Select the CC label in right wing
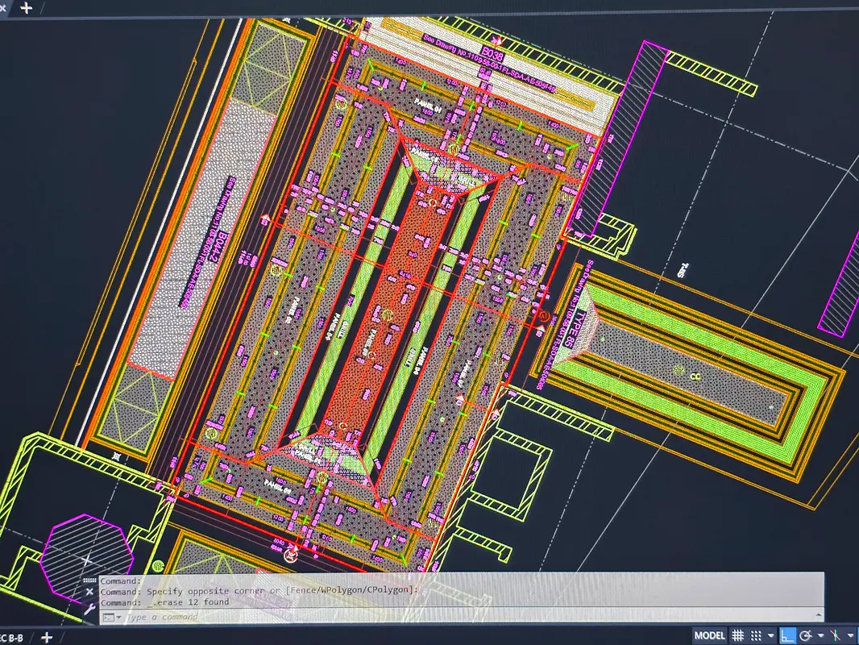The height and width of the screenshot is (645, 859). [x=695, y=377]
